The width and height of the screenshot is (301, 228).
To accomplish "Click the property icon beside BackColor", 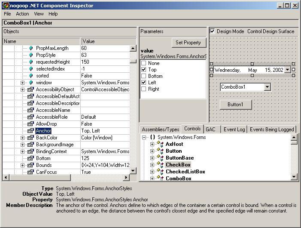I will tap(31, 138).
